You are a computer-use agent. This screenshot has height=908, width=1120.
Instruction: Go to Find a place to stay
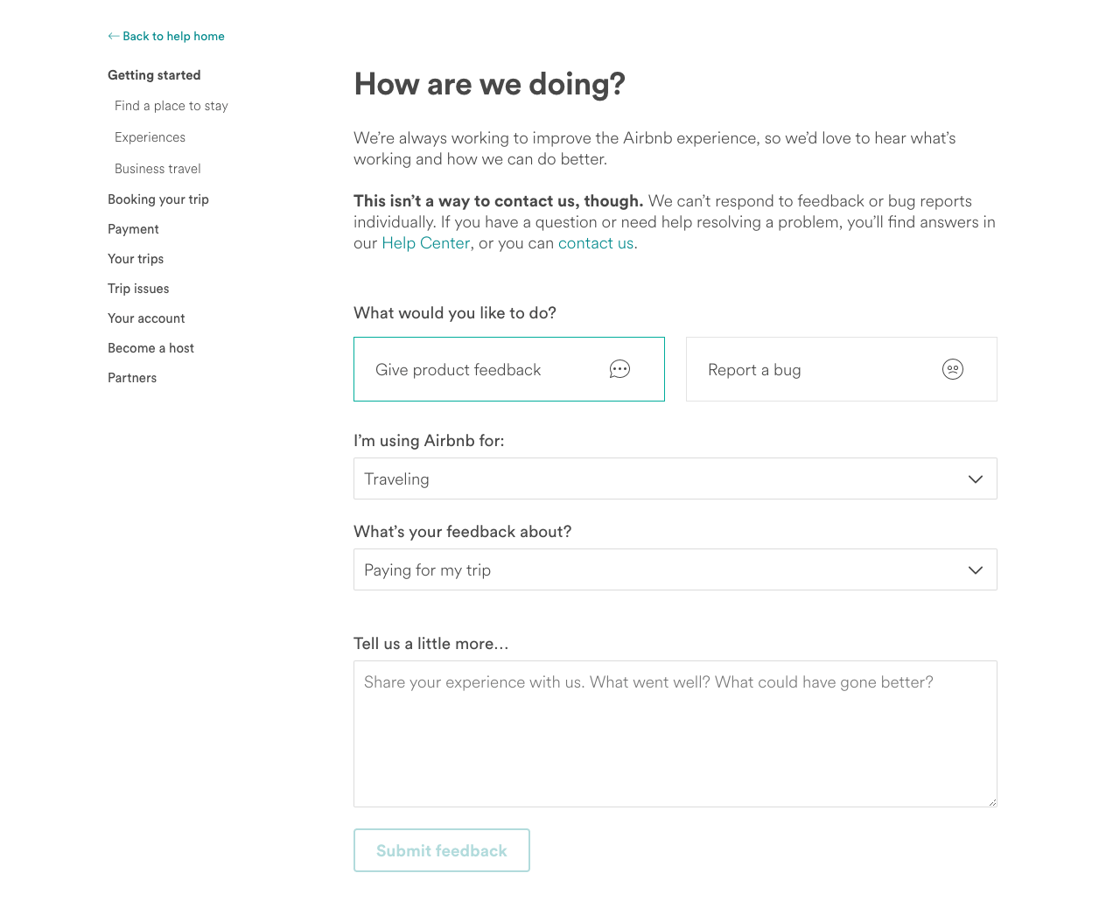(x=171, y=106)
